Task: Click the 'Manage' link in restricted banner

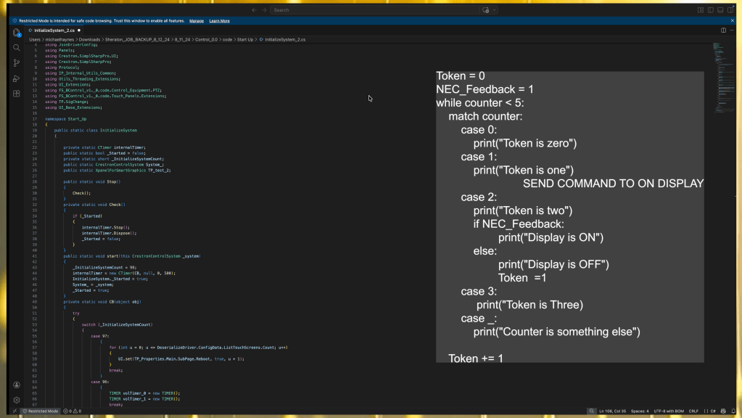Action: (196, 21)
